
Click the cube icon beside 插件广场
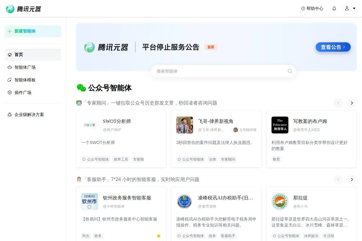[10, 92]
